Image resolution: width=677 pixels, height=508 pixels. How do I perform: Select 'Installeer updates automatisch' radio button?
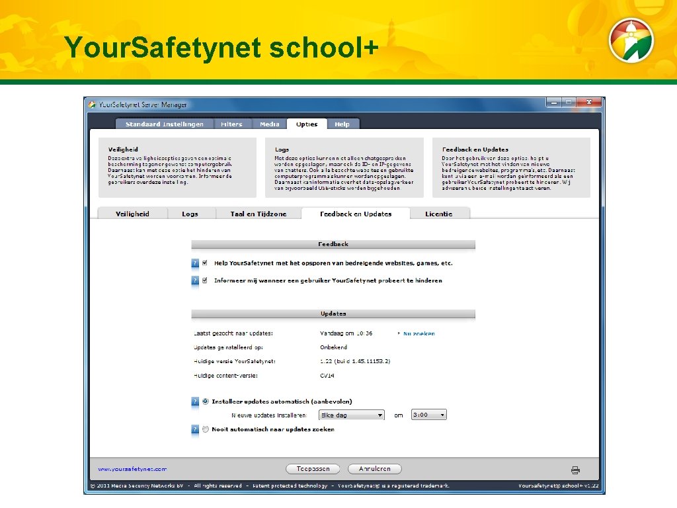[206, 402]
